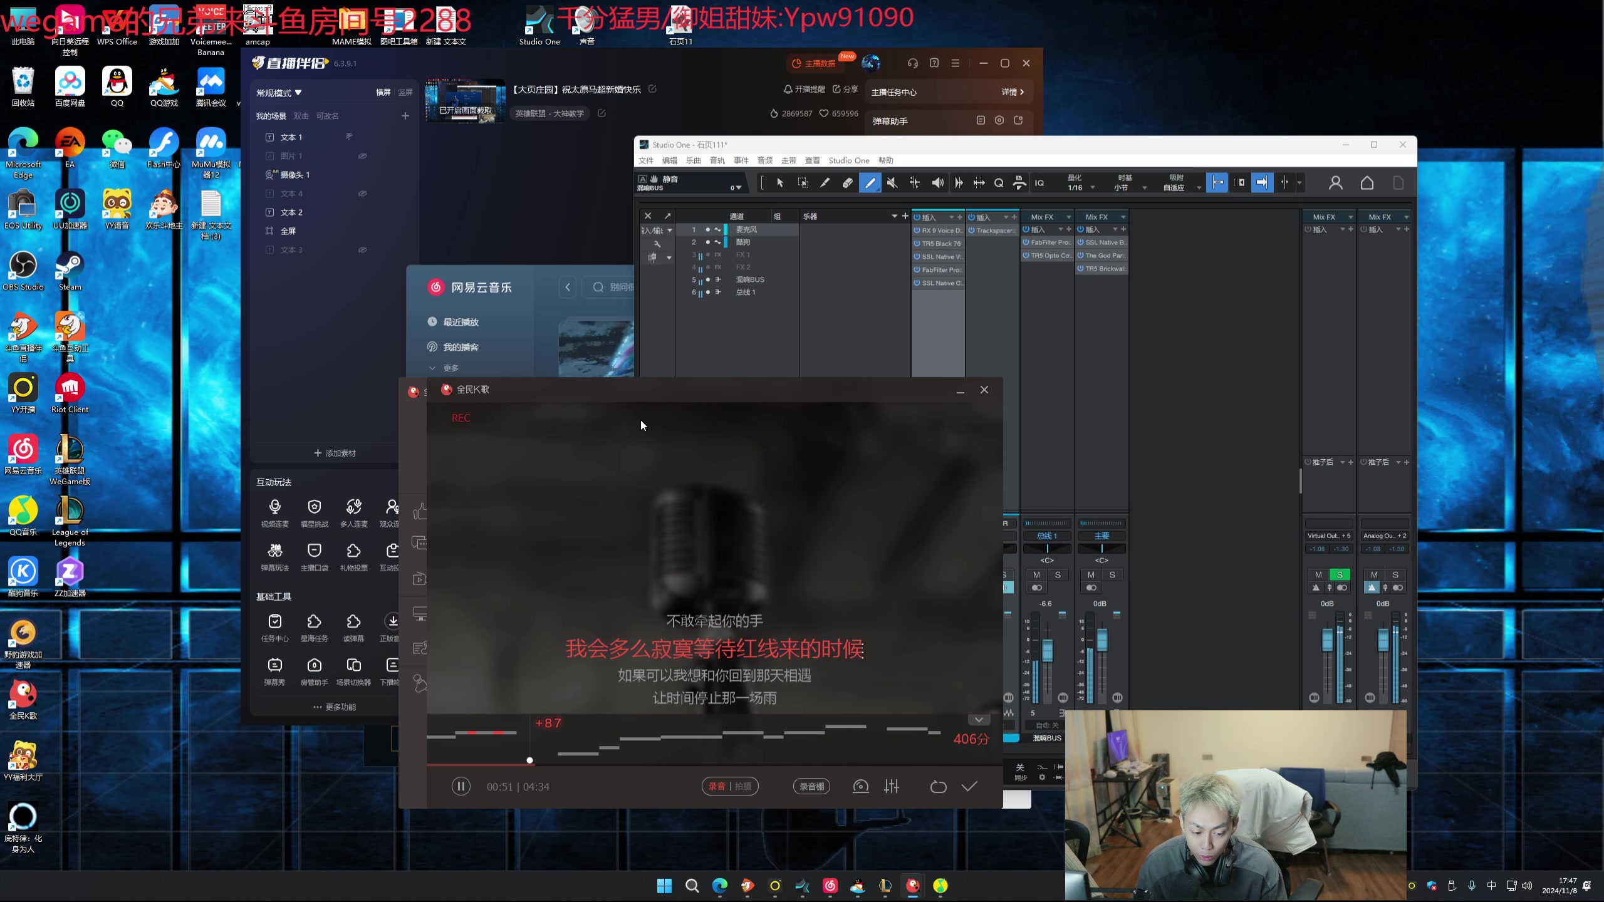Click the headset support icon in 直播伴侣
Screen dimensions: 1604x902
coord(912,63)
